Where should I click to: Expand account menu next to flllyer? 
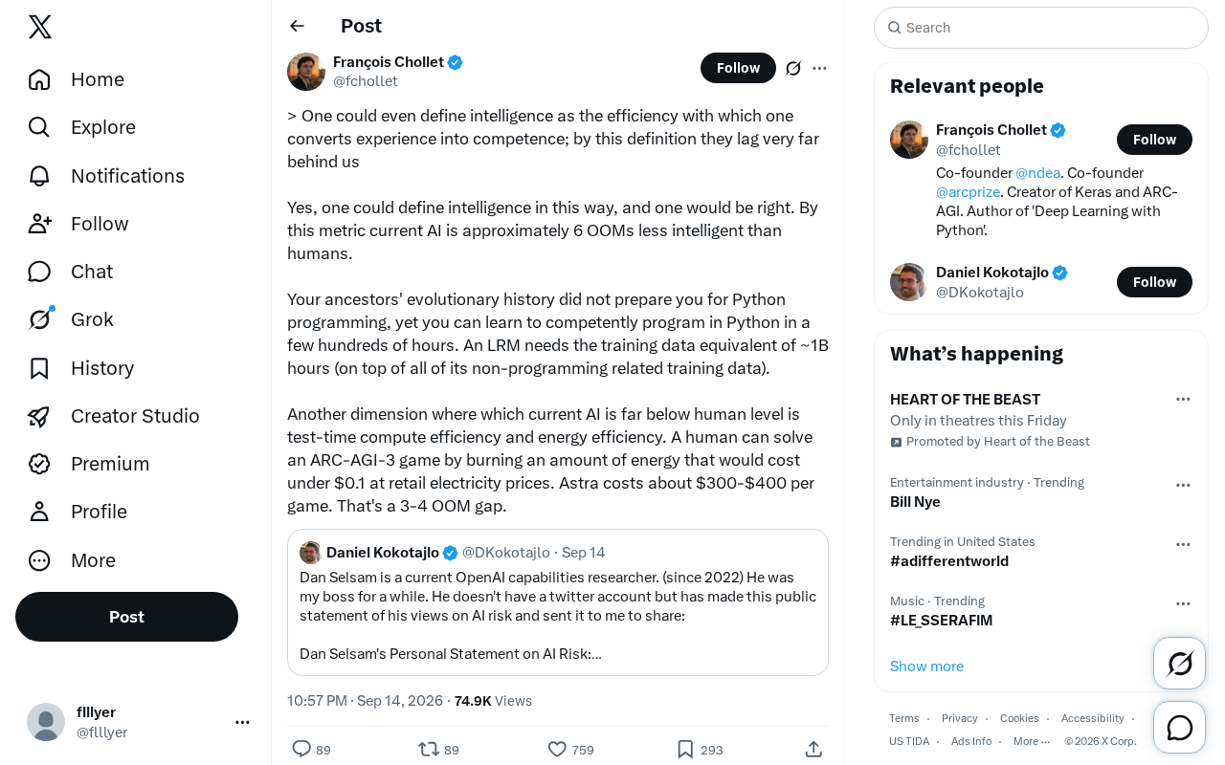pos(242,722)
